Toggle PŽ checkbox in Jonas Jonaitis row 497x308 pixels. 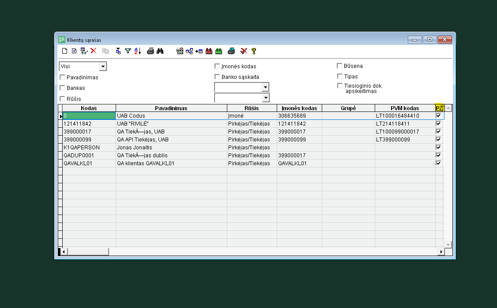coord(438,147)
